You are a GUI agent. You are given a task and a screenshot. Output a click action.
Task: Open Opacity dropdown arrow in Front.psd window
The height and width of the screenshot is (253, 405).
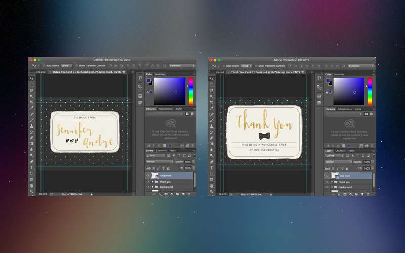click(373, 162)
